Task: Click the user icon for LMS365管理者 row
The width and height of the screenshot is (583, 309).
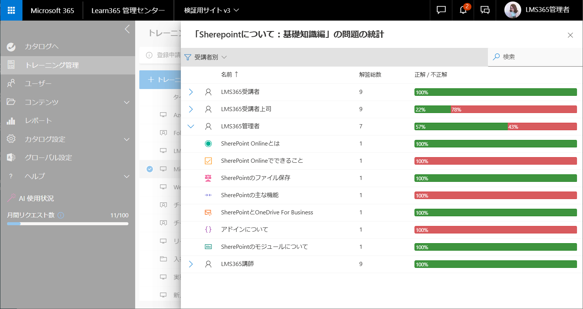Action: pyautogui.click(x=209, y=126)
